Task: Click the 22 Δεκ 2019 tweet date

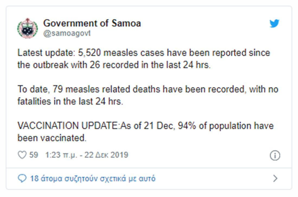Action: tap(106, 155)
